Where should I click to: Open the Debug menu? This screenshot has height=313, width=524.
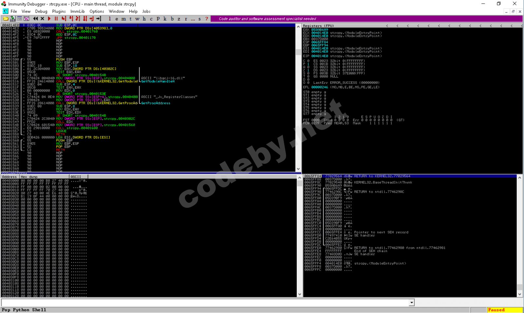click(x=41, y=11)
